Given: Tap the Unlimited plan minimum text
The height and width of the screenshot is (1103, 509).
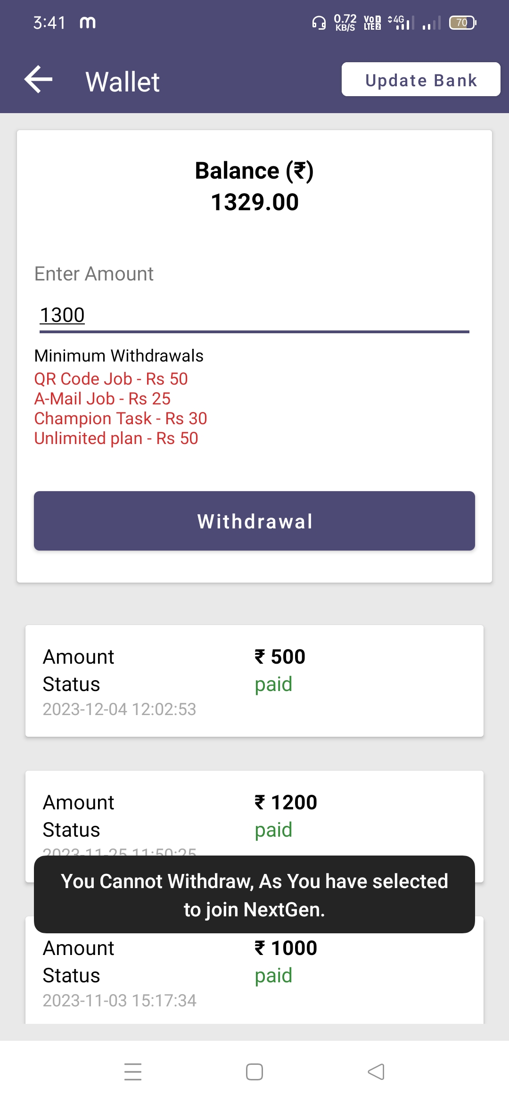Looking at the screenshot, I should [116, 438].
